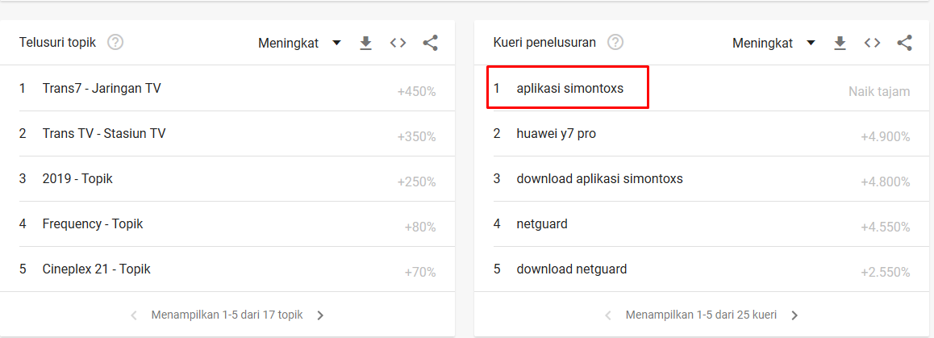
Task: Download the Telusuri topik data
Action: tap(365, 43)
